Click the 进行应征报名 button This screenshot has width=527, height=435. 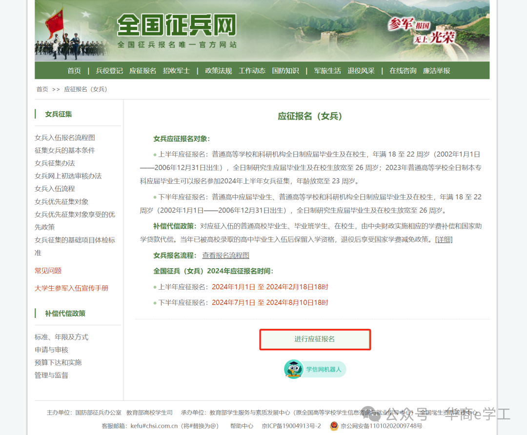315,339
